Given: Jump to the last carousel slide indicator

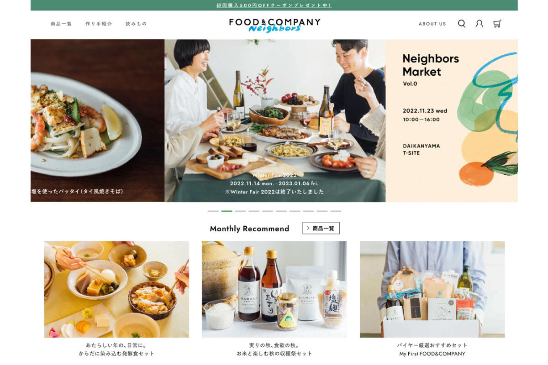Looking at the screenshot, I should click(336, 211).
